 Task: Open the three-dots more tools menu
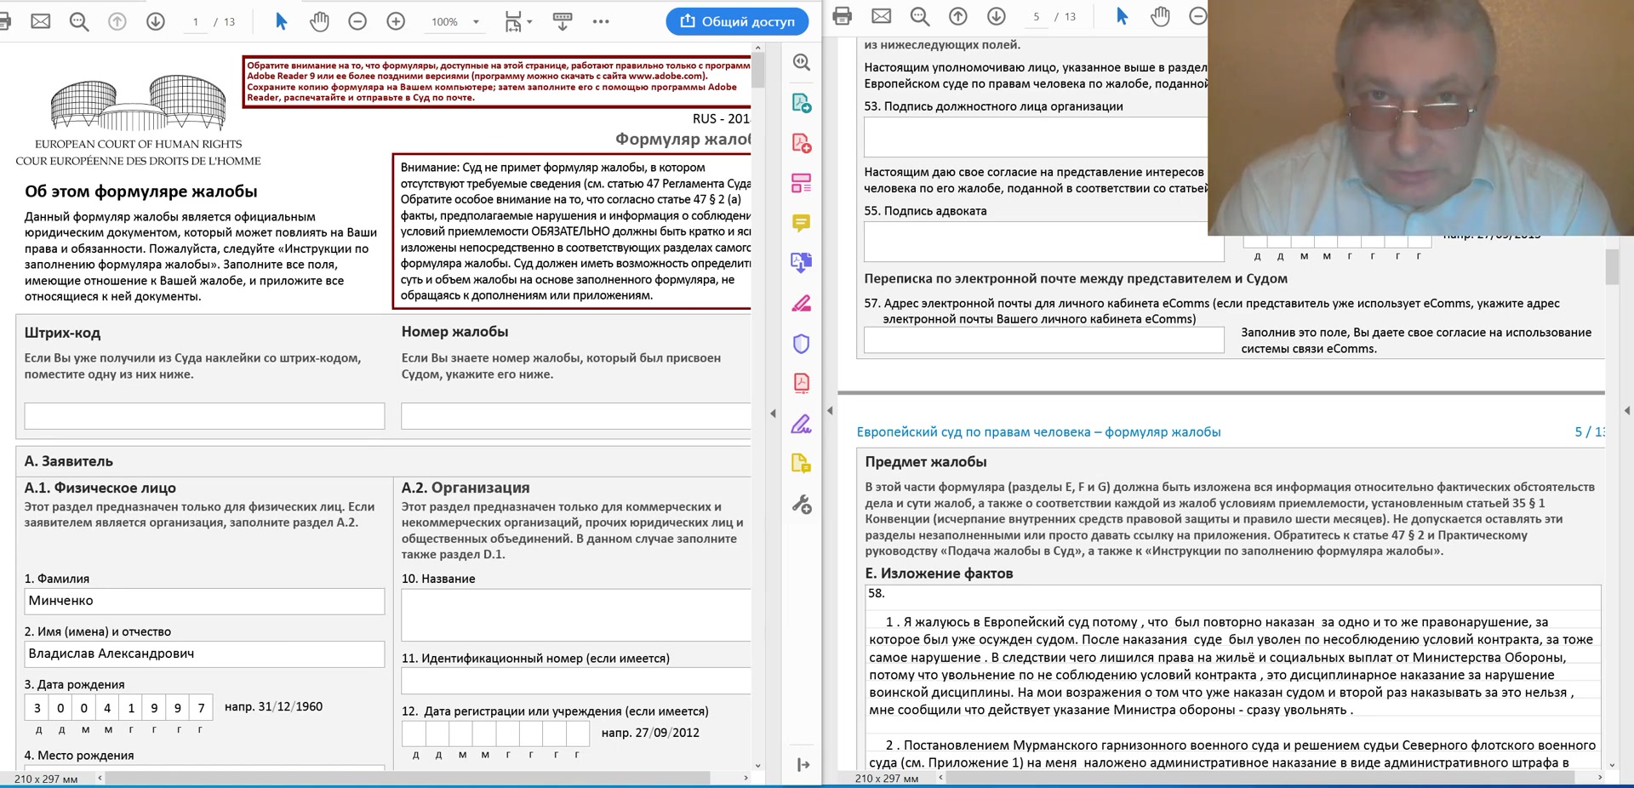pyautogui.click(x=601, y=21)
